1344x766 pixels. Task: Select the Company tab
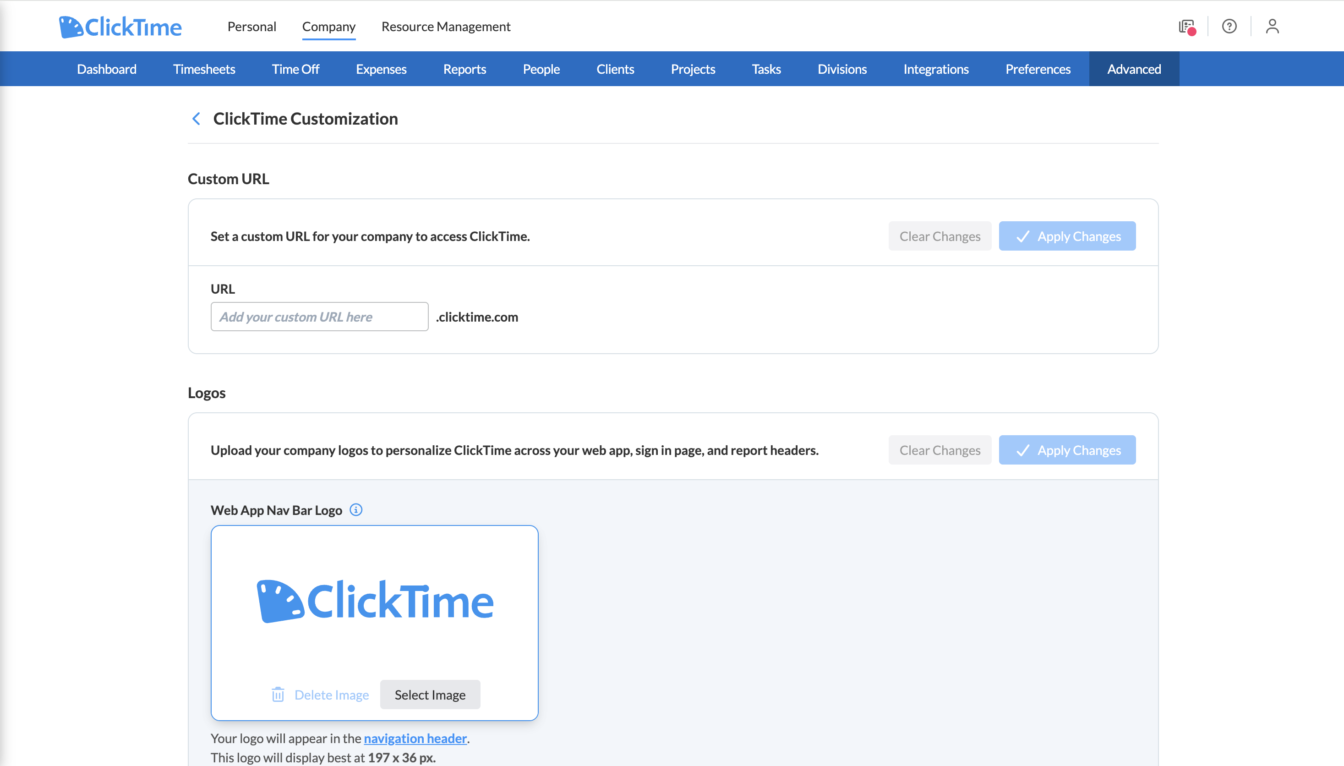[329, 26]
